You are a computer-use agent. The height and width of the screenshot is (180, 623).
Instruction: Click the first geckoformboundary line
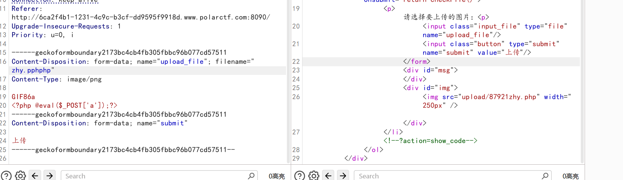click(x=119, y=53)
